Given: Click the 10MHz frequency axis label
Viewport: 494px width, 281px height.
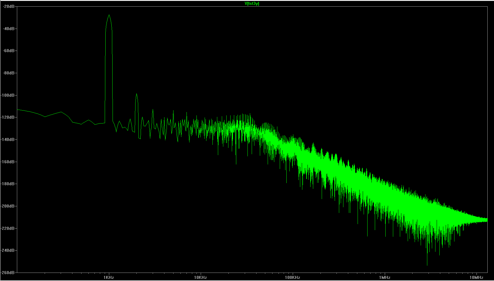Looking at the screenshot, I should pos(477,277).
